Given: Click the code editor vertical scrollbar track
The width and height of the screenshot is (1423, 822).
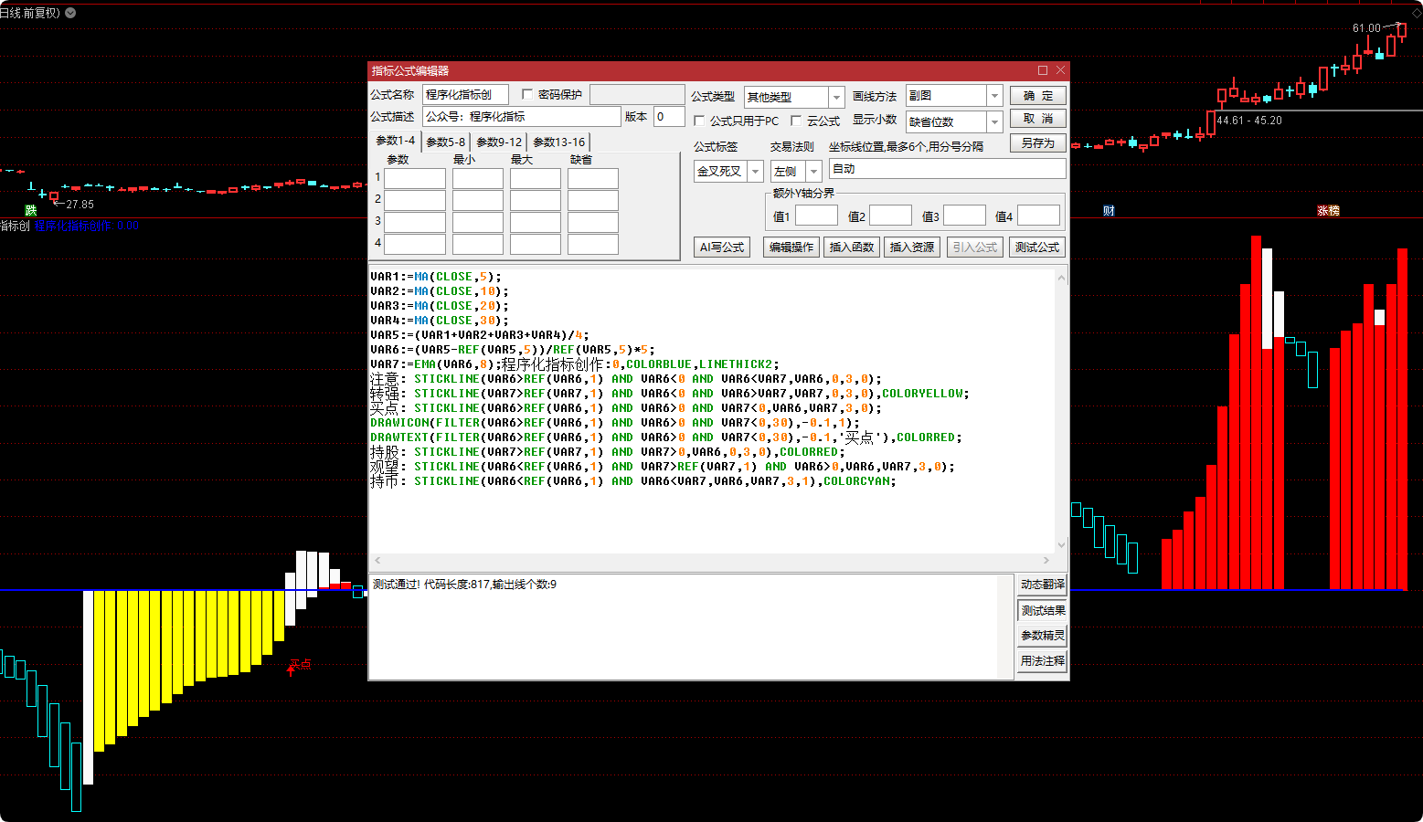Looking at the screenshot, I should point(1061,411).
